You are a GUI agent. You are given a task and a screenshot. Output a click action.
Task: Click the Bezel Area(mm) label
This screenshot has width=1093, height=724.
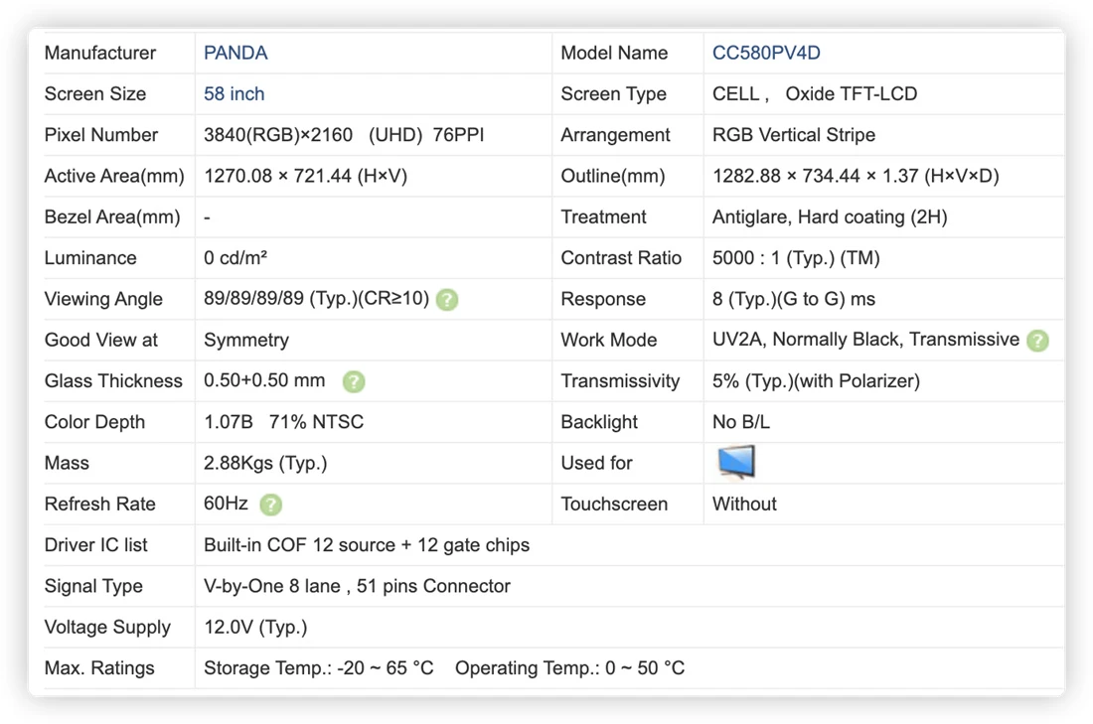tap(112, 217)
